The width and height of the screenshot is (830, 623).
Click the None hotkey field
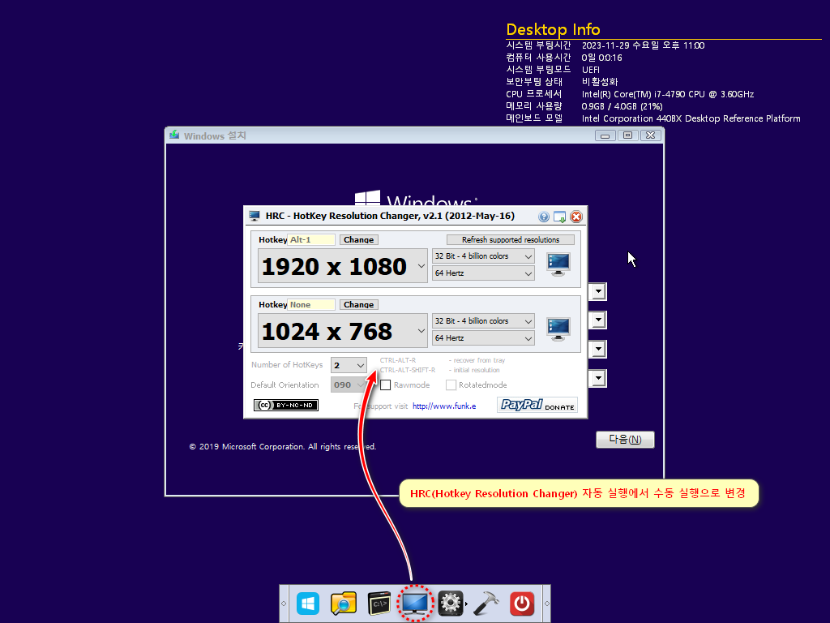point(311,305)
